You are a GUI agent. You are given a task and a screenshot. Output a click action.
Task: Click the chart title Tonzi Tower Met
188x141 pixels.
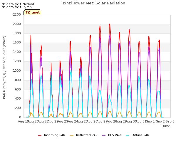pos(94,3)
